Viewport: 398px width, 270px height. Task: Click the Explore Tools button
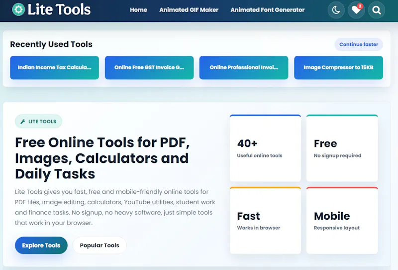pos(41,245)
